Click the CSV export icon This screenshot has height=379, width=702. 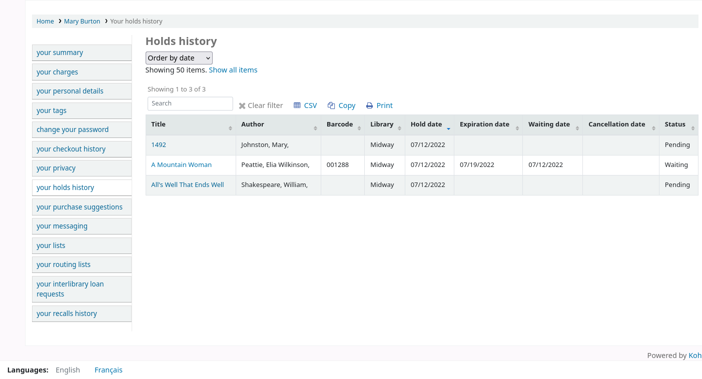click(x=297, y=105)
